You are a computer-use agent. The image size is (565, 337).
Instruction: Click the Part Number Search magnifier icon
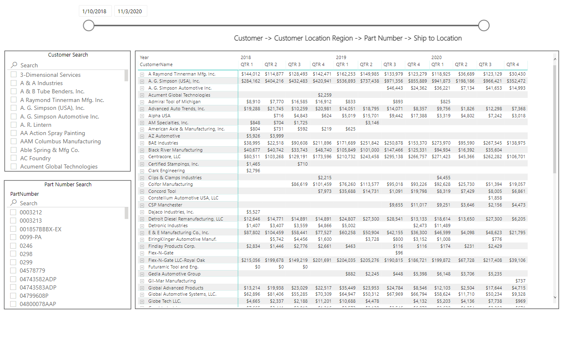tap(14, 203)
